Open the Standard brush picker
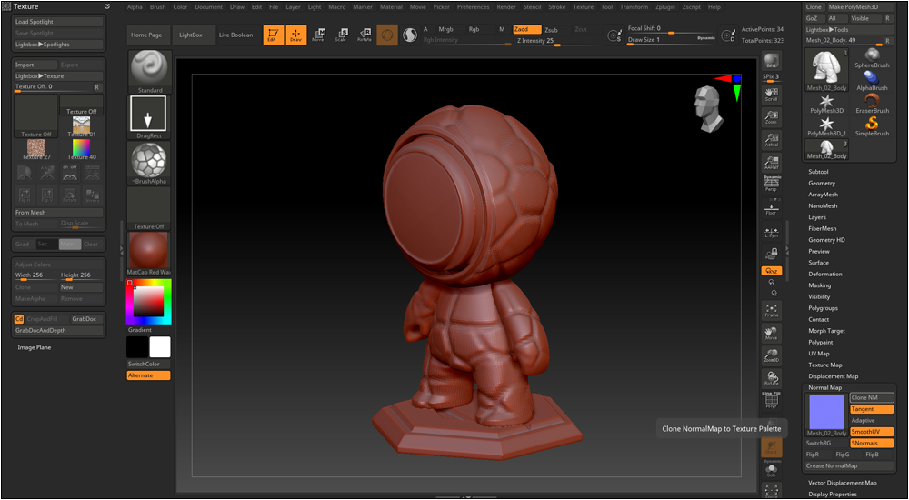The image size is (909, 500). click(x=149, y=69)
